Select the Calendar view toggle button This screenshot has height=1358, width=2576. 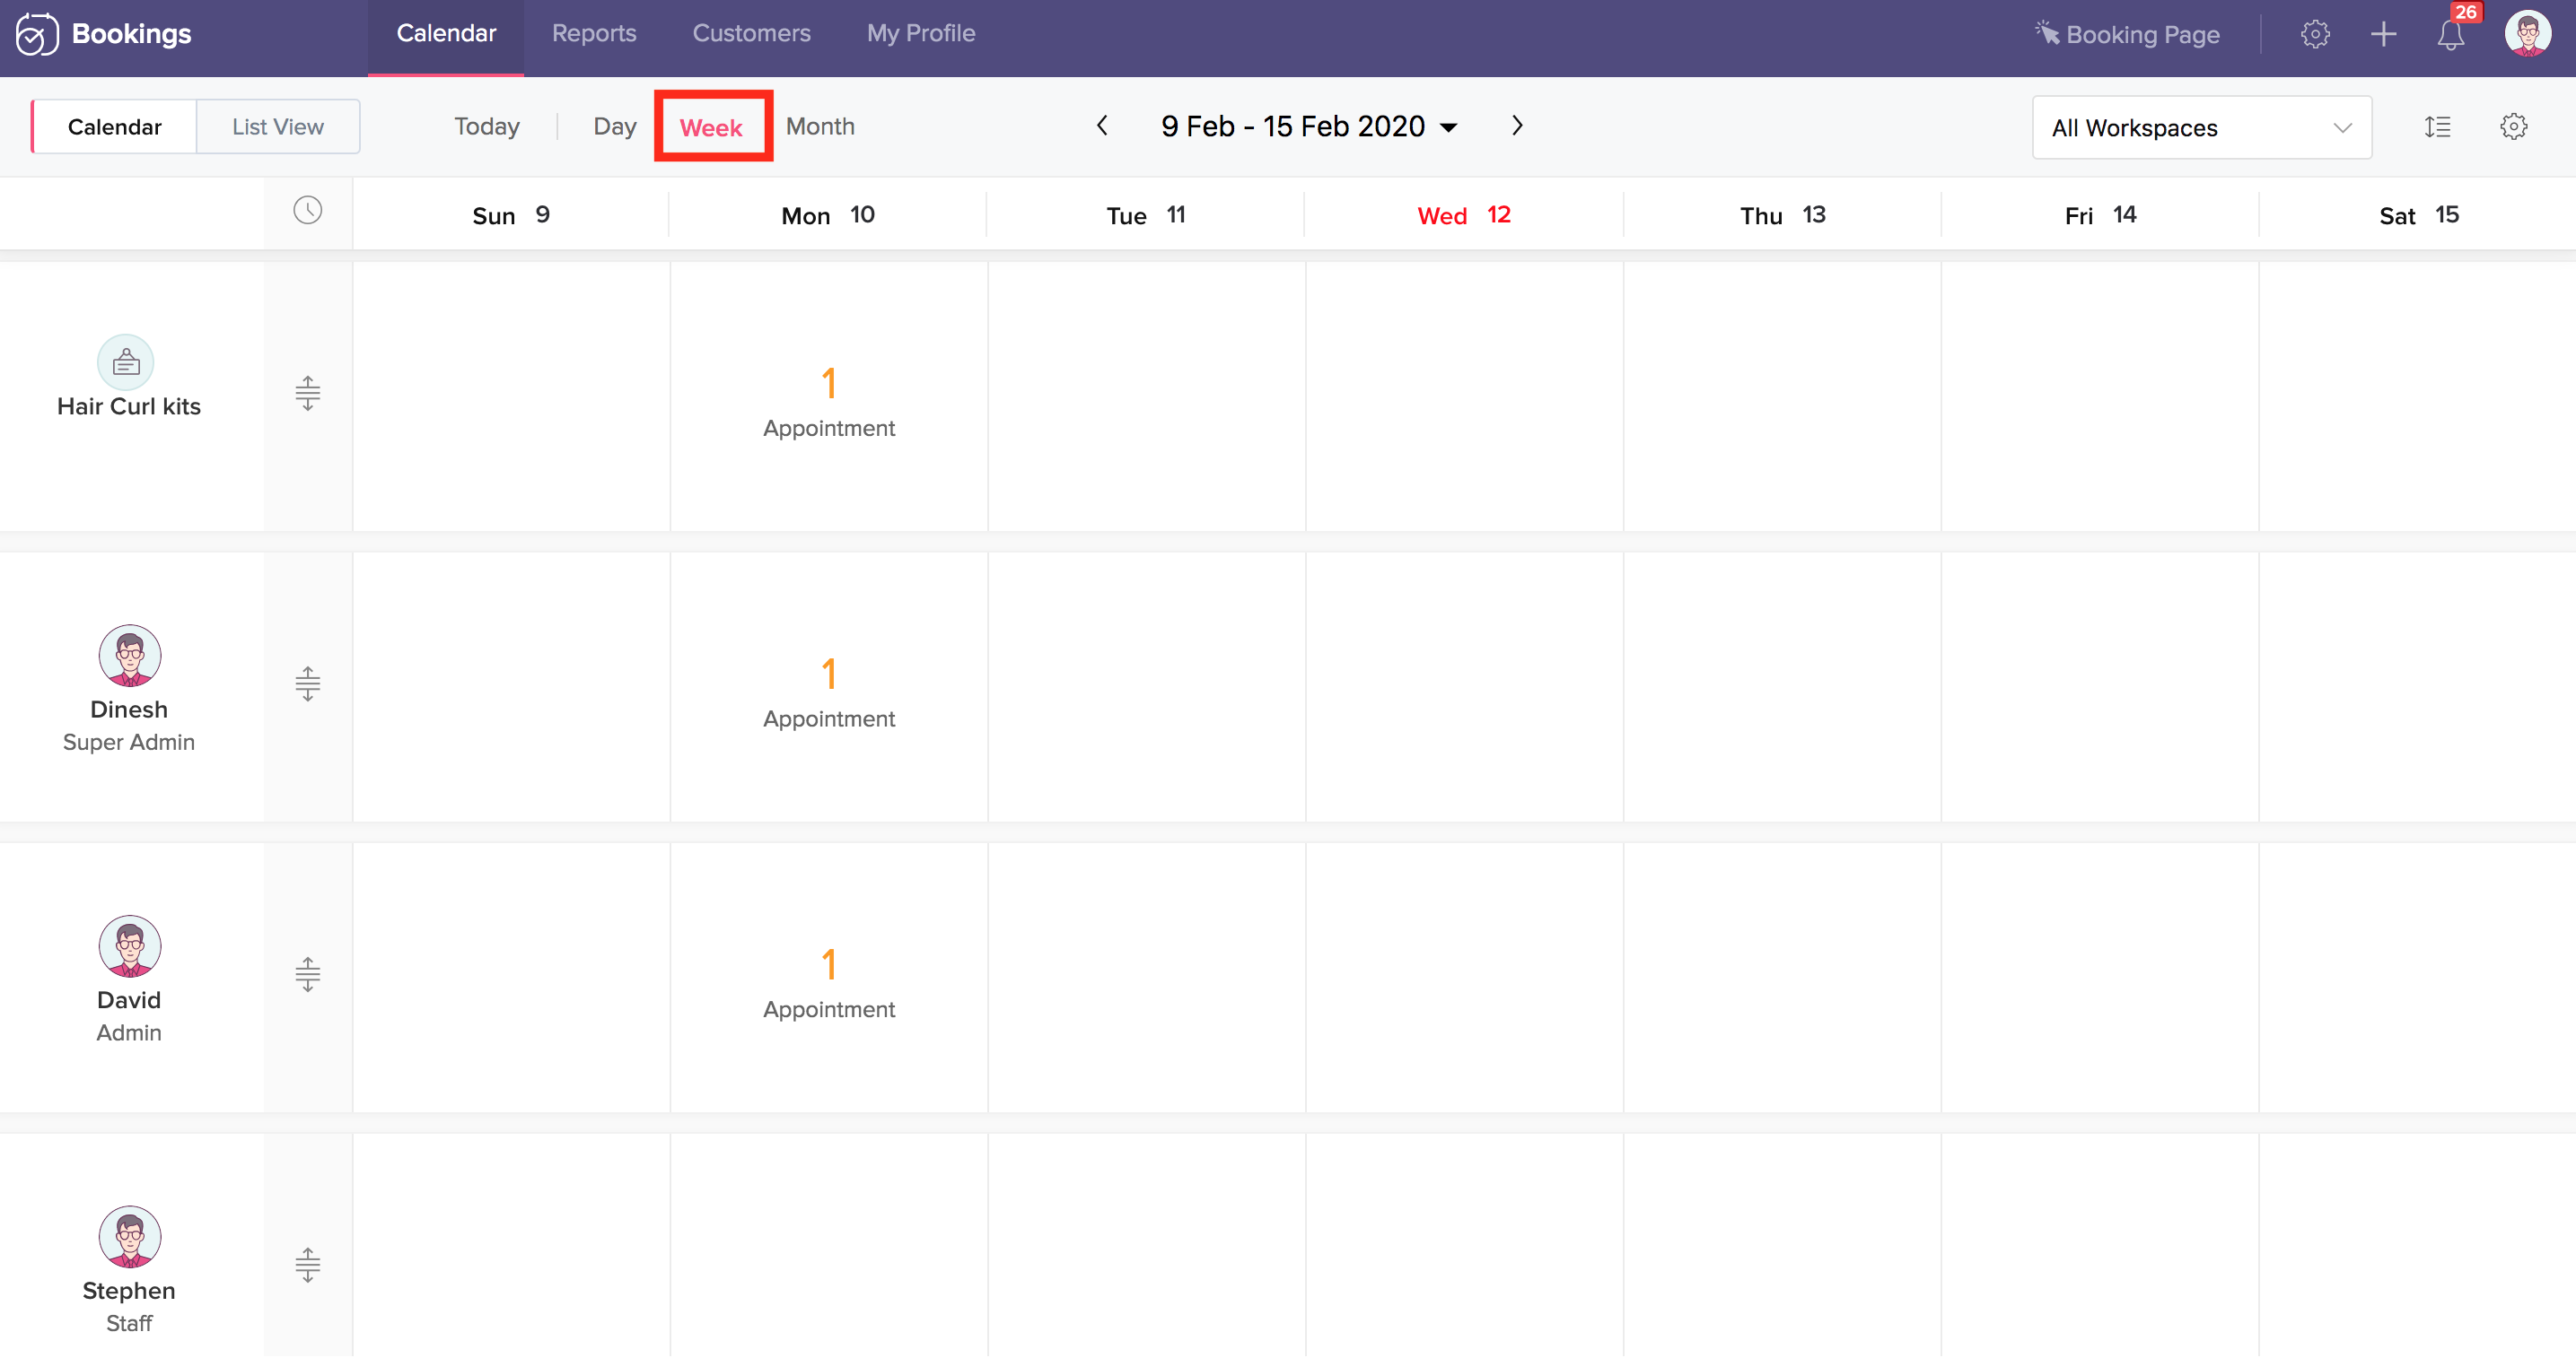115,126
